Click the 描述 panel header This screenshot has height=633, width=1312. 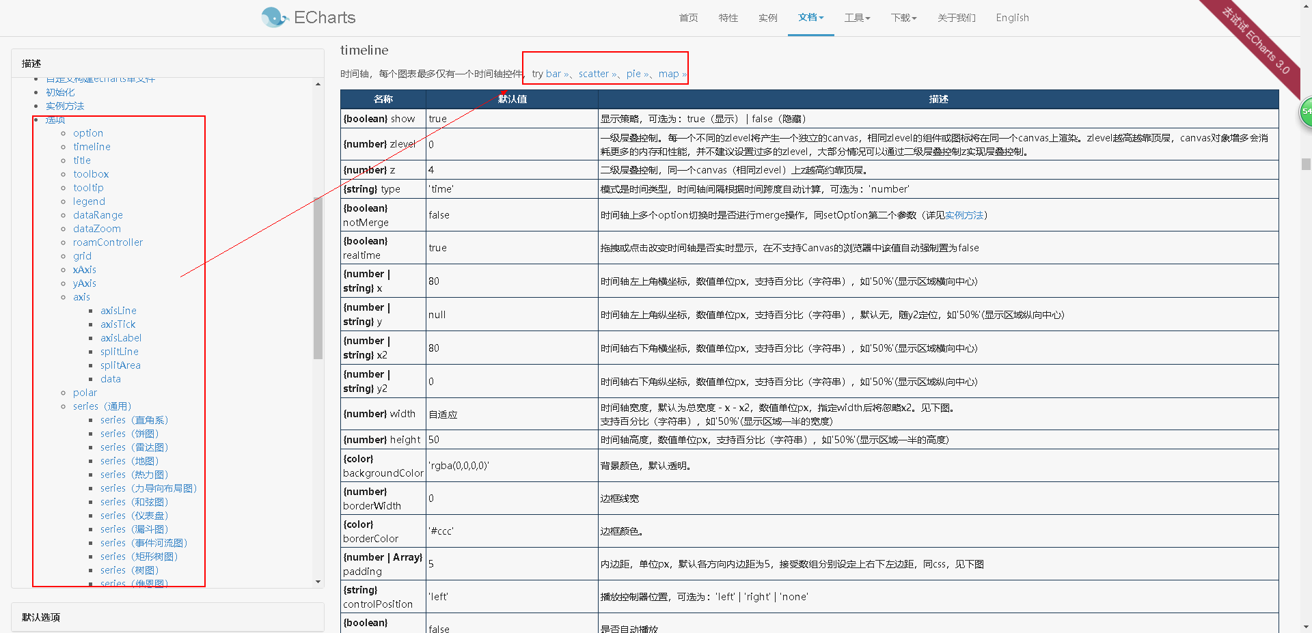pyautogui.click(x=167, y=64)
